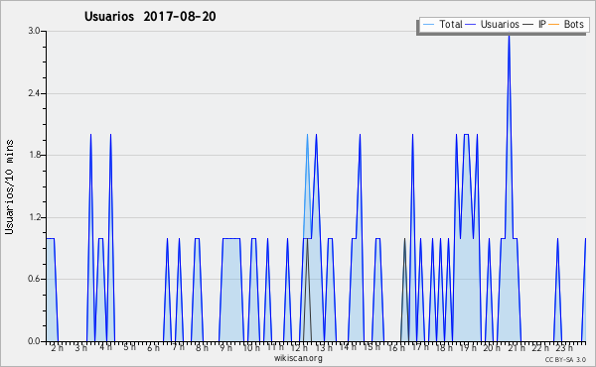Click the 4 h x-axis label

coord(105,347)
